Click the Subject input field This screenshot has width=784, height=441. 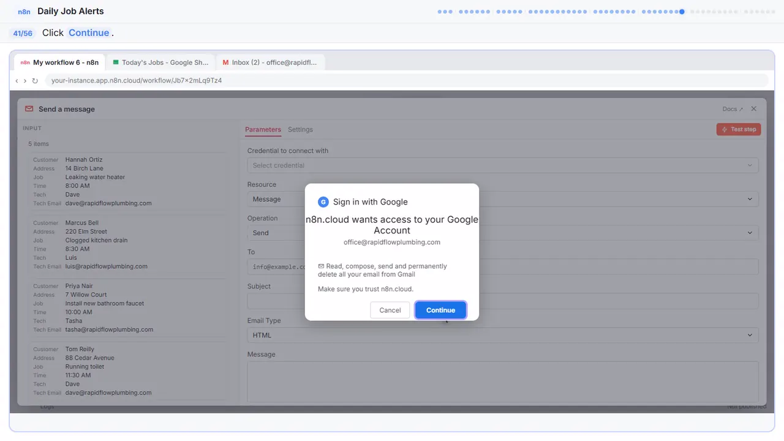[x=503, y=301]
